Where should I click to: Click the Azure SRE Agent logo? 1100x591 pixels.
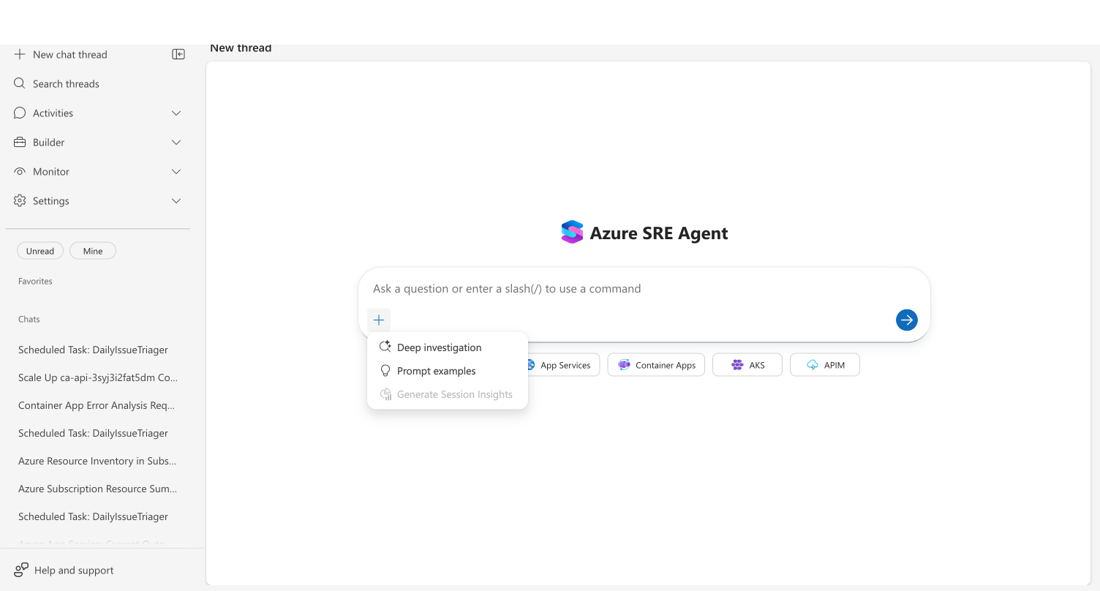[572, 233]
